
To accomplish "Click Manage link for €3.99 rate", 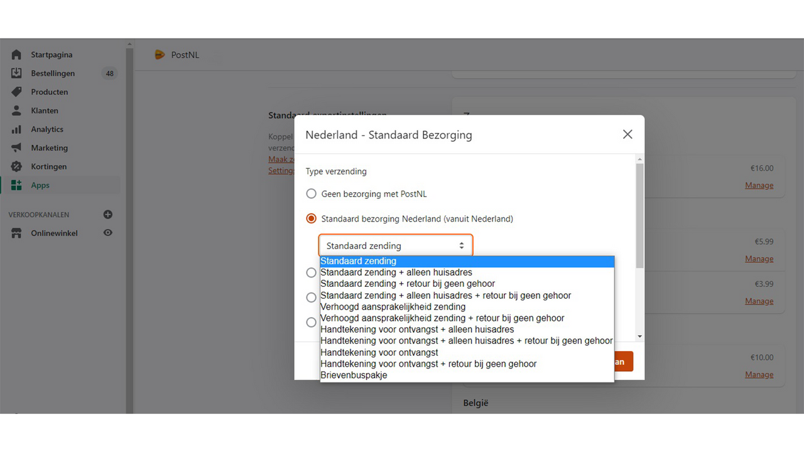I will point(759,301).
